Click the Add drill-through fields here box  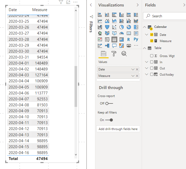118,129
